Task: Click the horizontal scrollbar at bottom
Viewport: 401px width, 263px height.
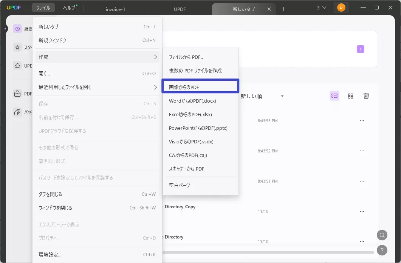Action: coord(268,252)
